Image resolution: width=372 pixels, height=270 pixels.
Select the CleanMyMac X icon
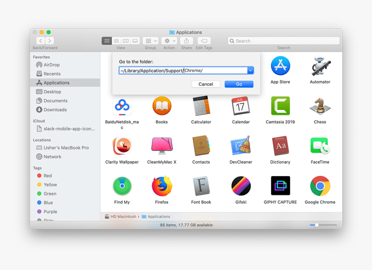tap(162, 146)
